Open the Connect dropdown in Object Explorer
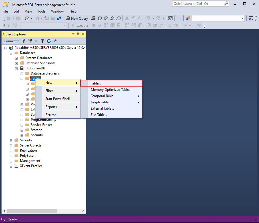The image size is (259, 223). tap(11, 41)
